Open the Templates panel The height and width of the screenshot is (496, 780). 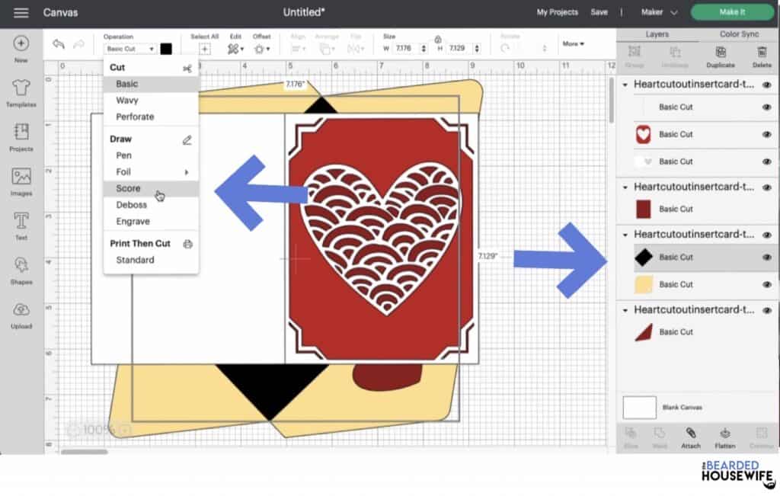pos(21,91)
